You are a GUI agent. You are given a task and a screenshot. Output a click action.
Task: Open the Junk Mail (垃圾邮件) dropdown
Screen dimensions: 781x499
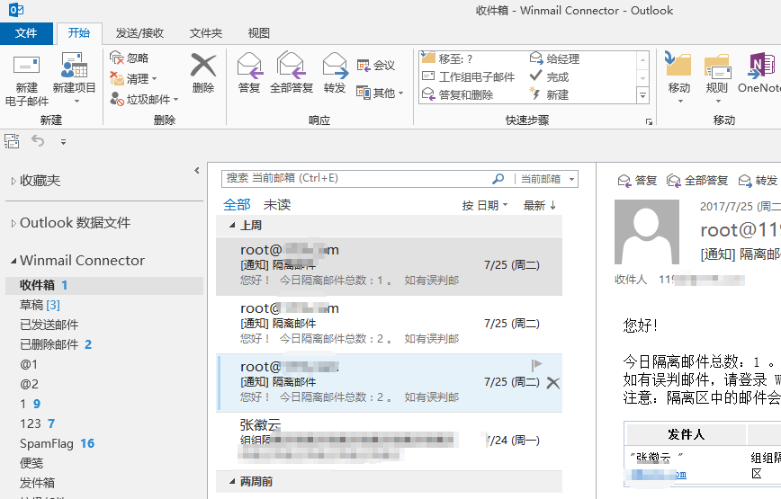[x=144, y=99]
